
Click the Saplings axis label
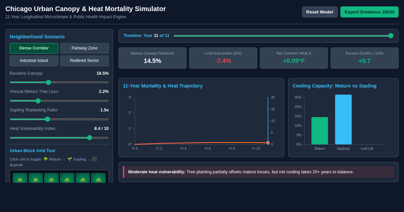click(x=343, y=148)
